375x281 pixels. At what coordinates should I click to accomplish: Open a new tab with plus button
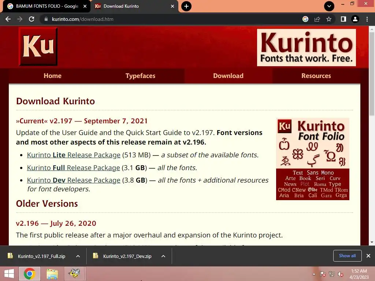tap(186, 6)
